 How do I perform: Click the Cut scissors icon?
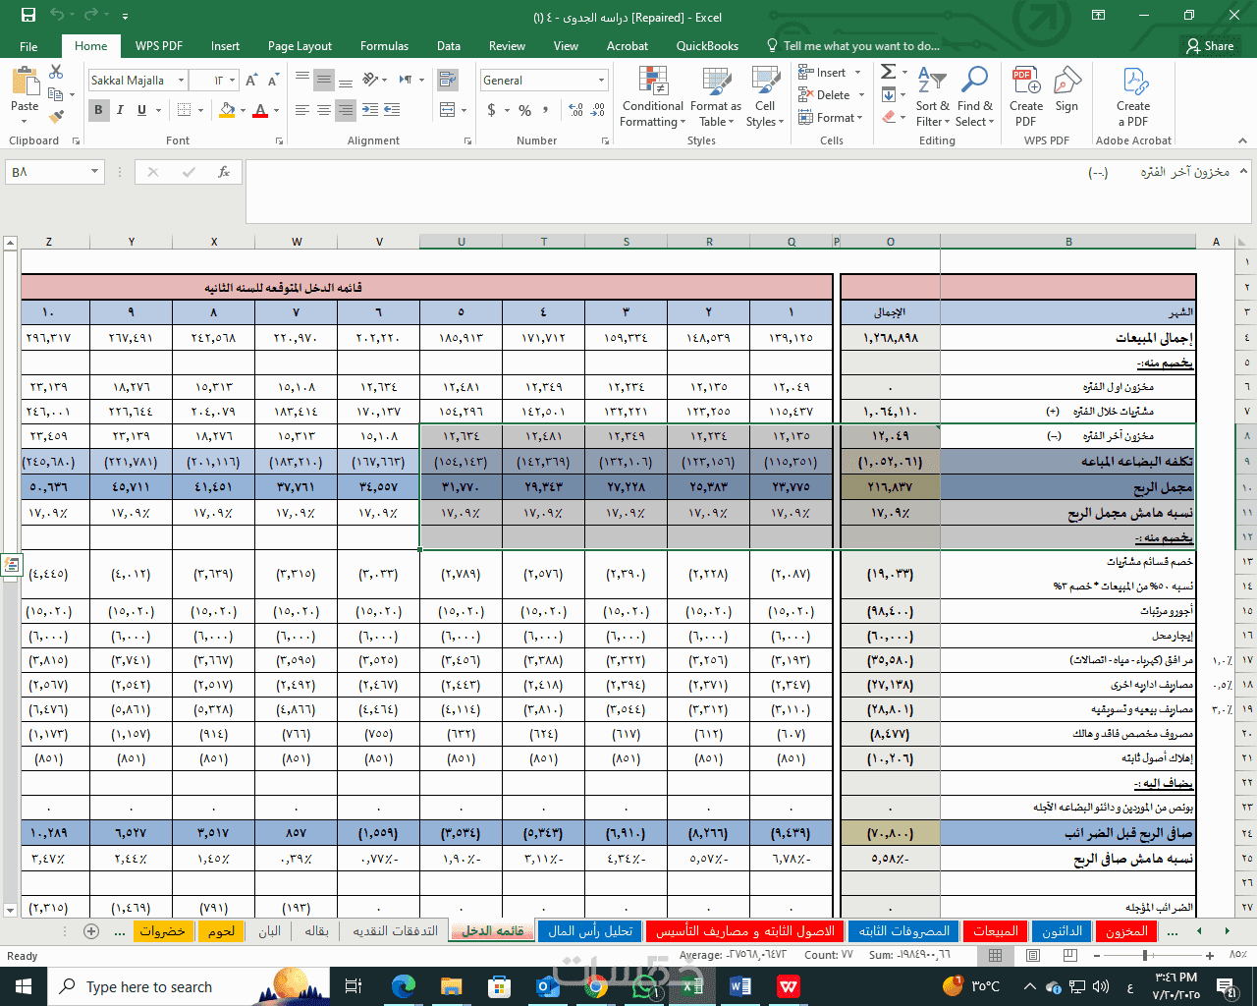pyautogui.click(x=56, y=72)
